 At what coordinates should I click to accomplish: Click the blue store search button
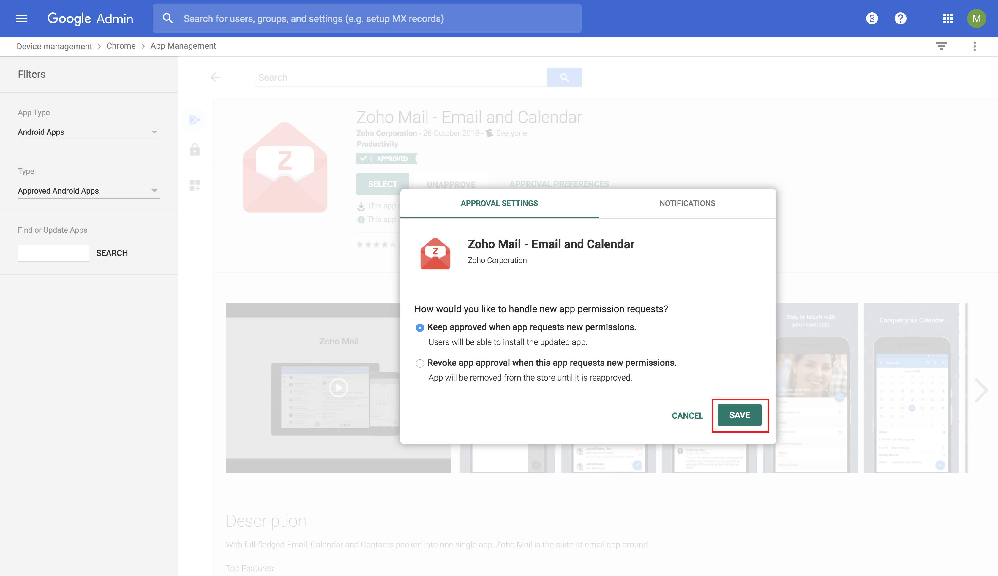564,77
